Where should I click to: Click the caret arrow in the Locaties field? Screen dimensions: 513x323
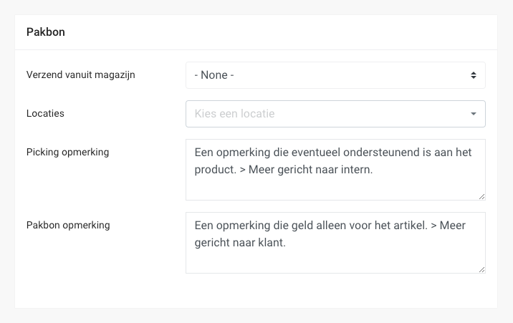coord(473,114)
